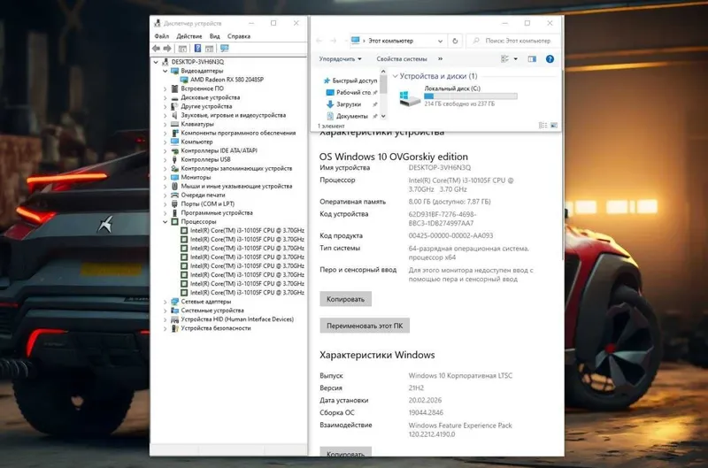The height and width of the screenshot is (468, 708).
Task: Select the Мыши и иные указывающие устройства row
Action: click(x=236, y=187)
